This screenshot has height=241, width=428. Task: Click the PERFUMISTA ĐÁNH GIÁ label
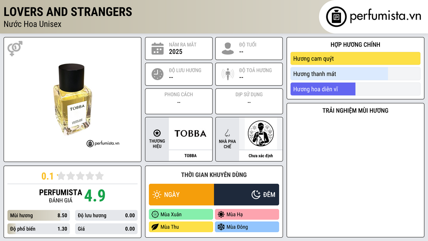pos(61,196)
